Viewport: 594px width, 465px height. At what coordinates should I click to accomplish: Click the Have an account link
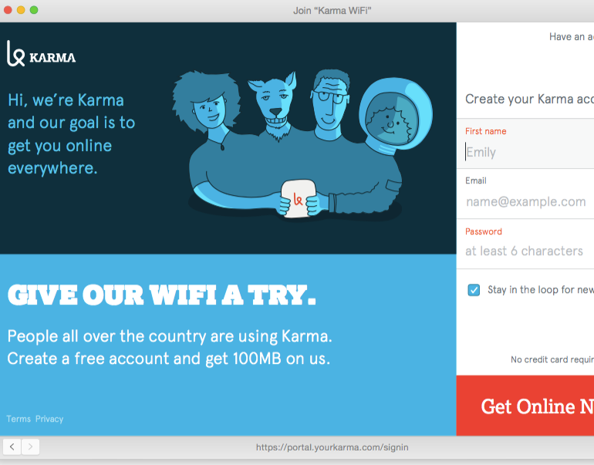(x=572, y=37)
